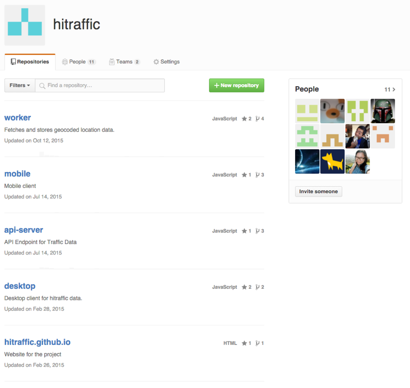Click the JavaScript label on desktop row
410x388 pixels.
(224, 287)
